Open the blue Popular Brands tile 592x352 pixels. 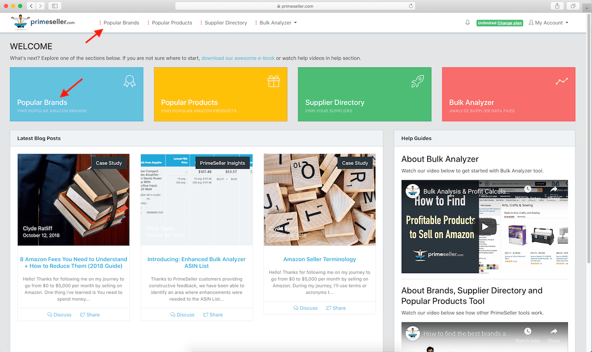[x=76, y=95]
